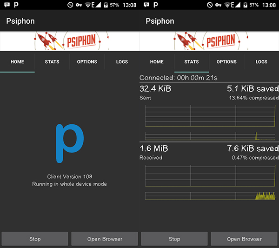Tap the large sent traffic graph
The width and height of the screenshot is (279, 248).
210,116
